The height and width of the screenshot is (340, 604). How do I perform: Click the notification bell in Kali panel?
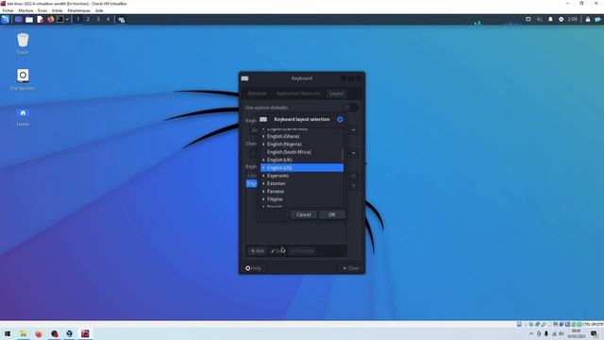tap(550, 19)
